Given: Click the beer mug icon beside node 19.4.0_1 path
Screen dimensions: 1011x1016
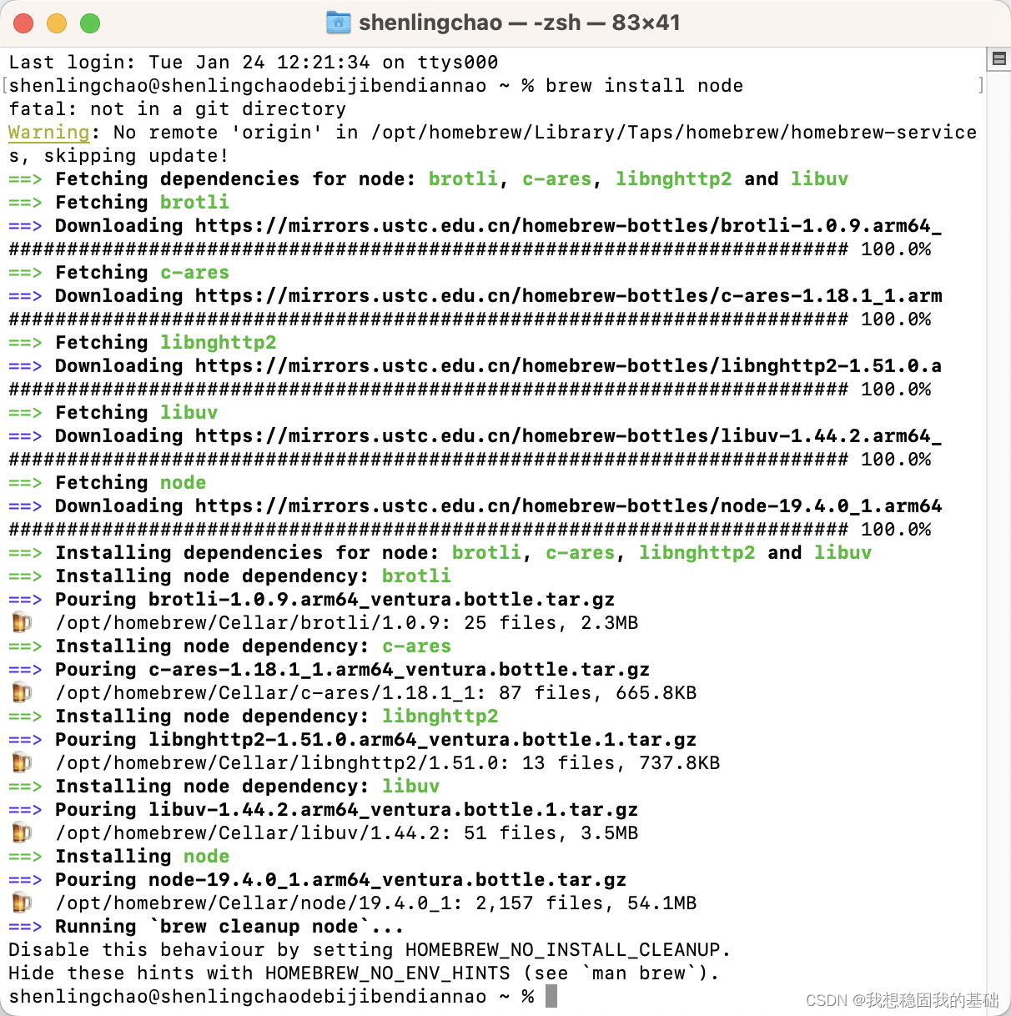Looking at the screenshot, I should [x=21, y=902].
